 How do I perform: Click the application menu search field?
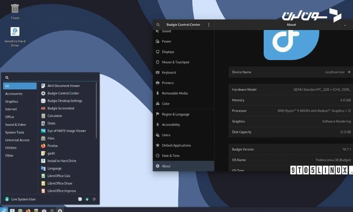[50, 77]
